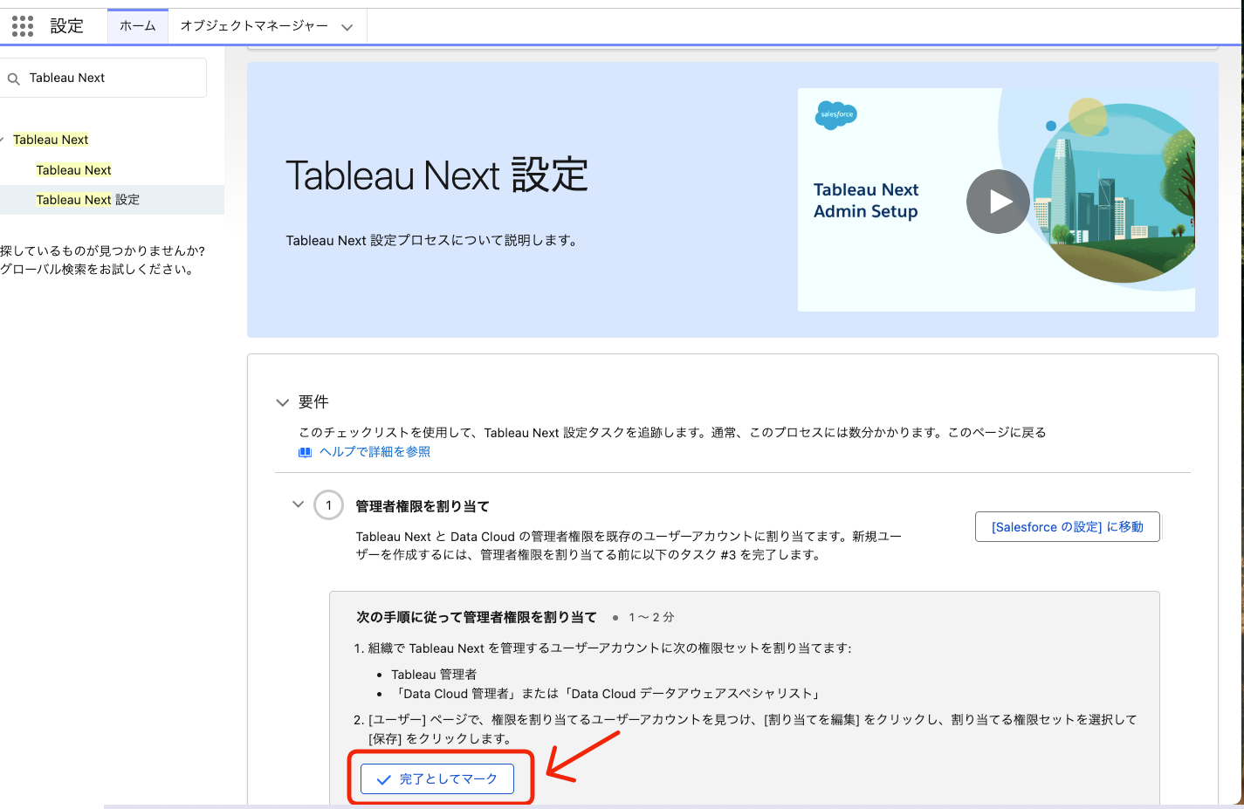The height and width of the screenshot is (809, 1244).
Task: Open the オブジェクトマネージャー dropdown chevron
Action: pyautogui.click(x=347, y=27)
